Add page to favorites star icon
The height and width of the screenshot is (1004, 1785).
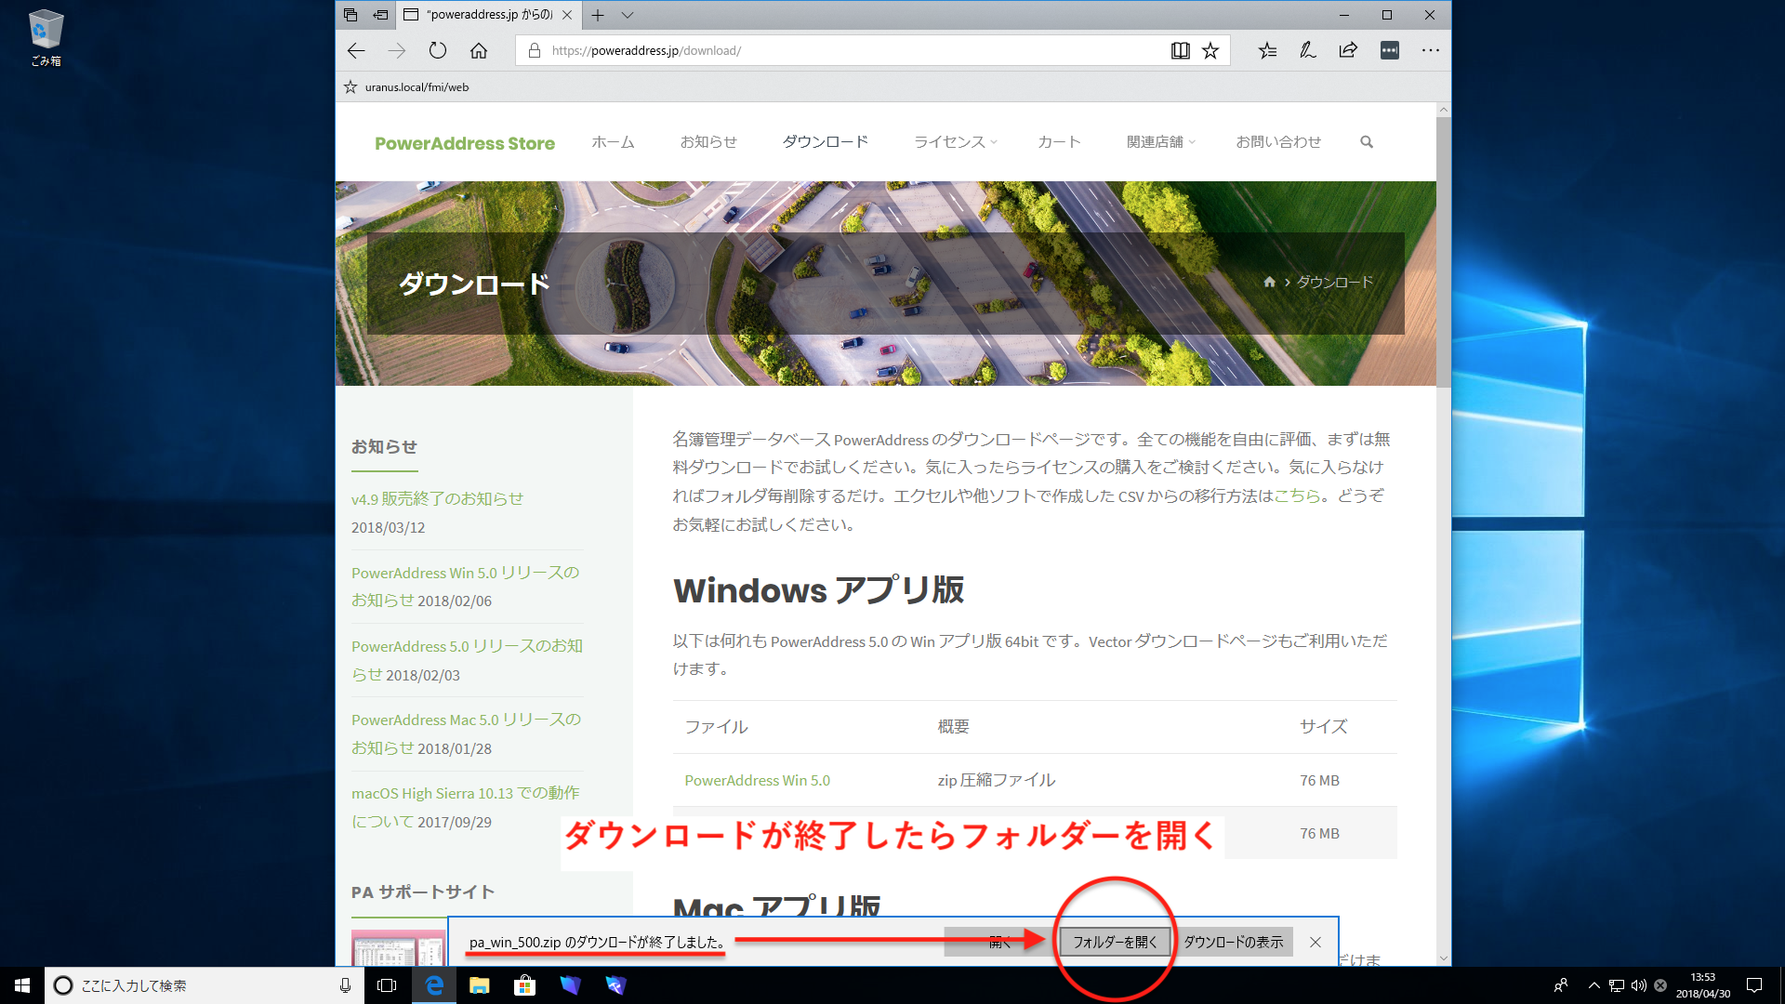(x=1210, y=50)
